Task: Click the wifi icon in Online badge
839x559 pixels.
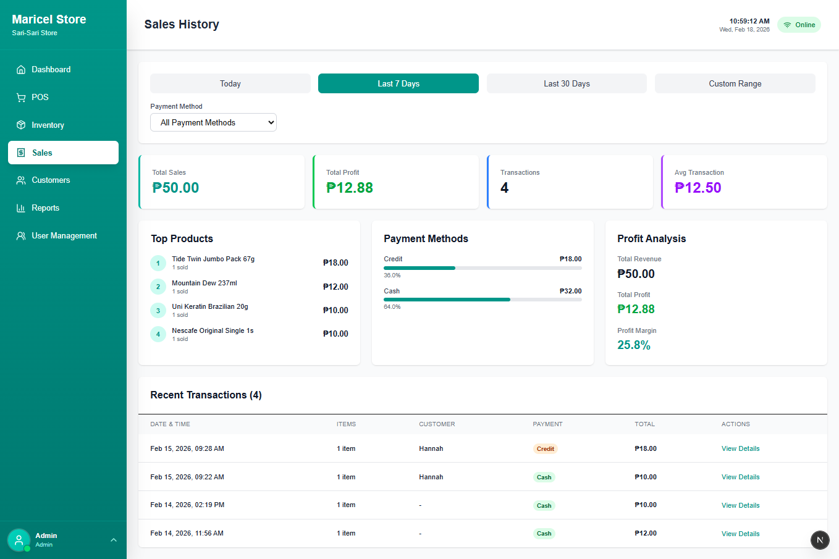Action: [x=787, y=25]
